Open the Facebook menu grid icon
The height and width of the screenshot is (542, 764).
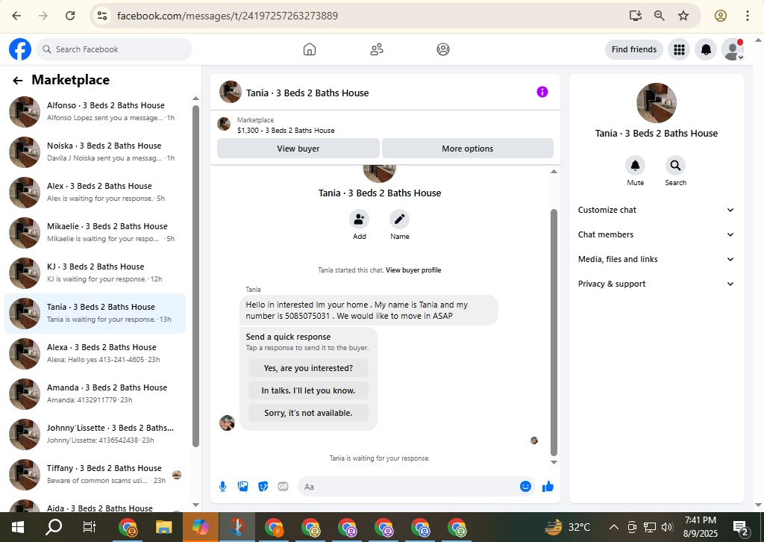pos(679,49)
